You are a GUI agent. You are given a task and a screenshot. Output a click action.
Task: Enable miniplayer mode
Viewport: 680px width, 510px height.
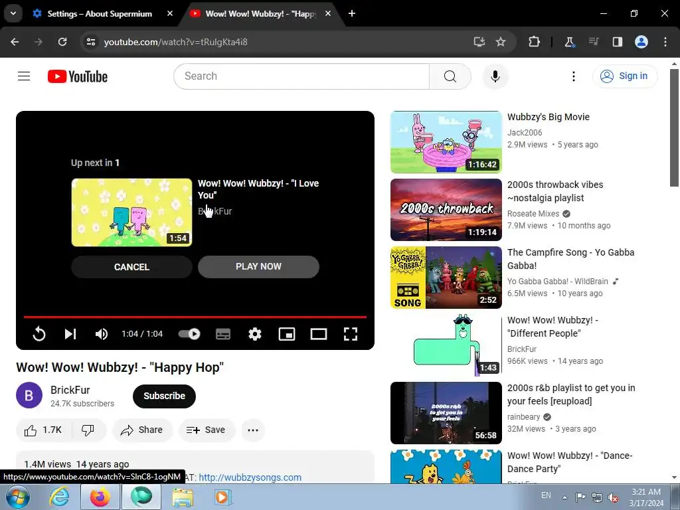tap(287, 334)
